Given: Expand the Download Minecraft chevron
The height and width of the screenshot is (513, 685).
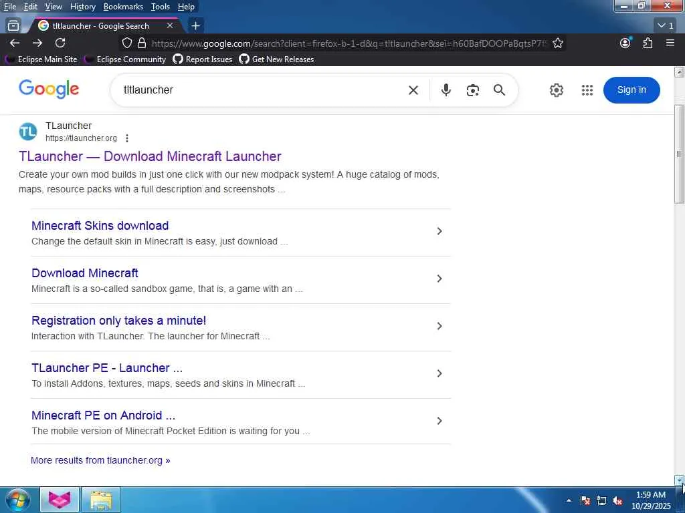Looking at the screenshot, I should coord(439,279).
